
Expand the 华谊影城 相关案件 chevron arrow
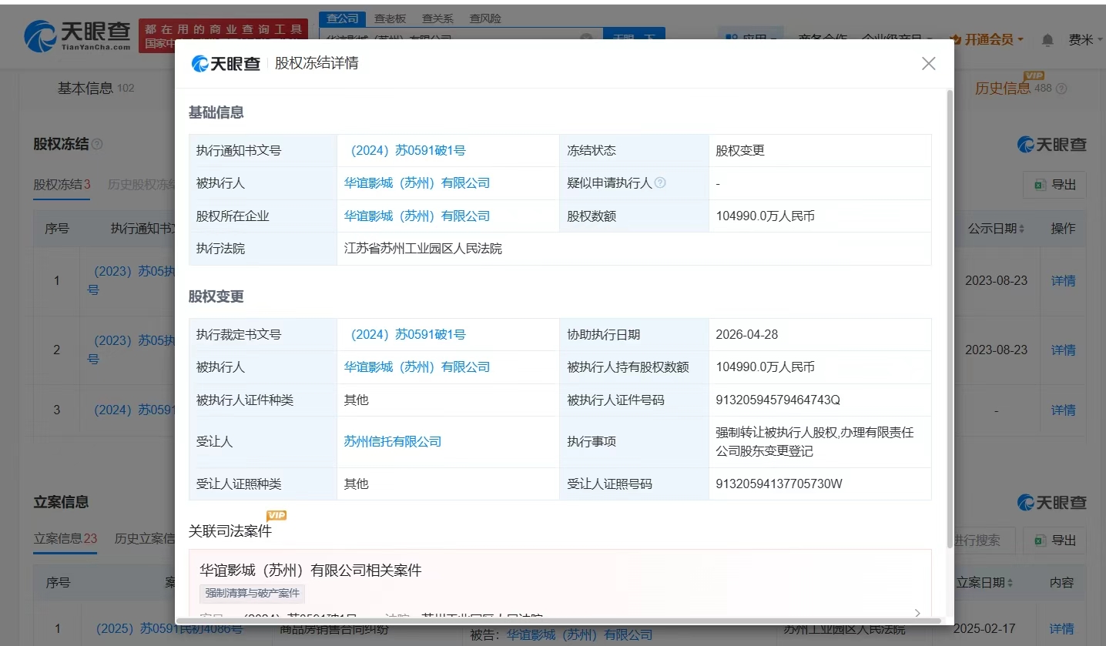point(917,613)
